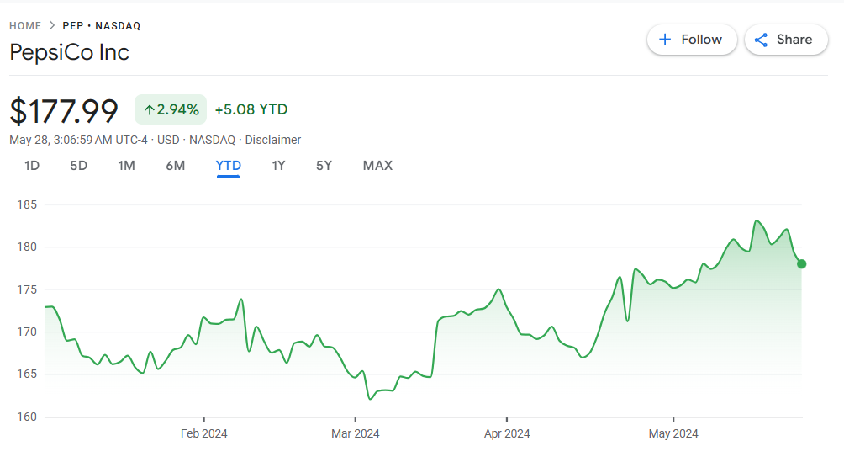Viewport: 844px width, 462px height.
Task: Select the active YTD tab
Action: tap(229, 166)
